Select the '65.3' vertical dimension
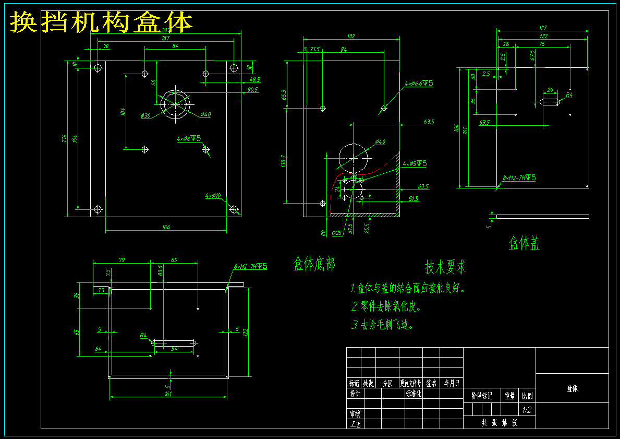 click(x=284, y=94)
